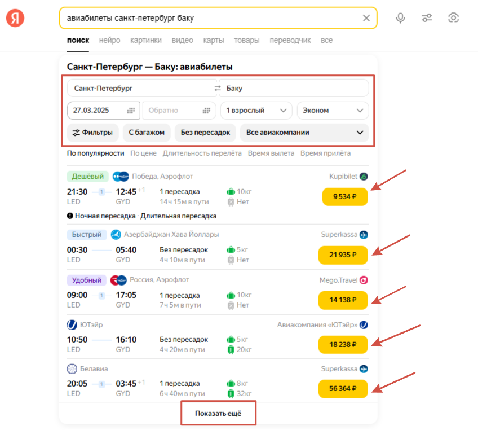478x430 pixels.
Task: Open the 'Фильтры' filter options
Action: (92, 133)
